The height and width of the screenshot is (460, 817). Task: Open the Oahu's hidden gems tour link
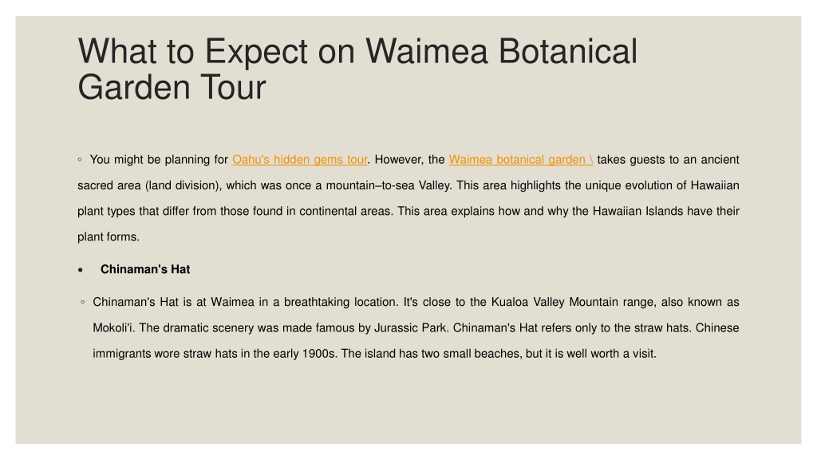[300, 160]
